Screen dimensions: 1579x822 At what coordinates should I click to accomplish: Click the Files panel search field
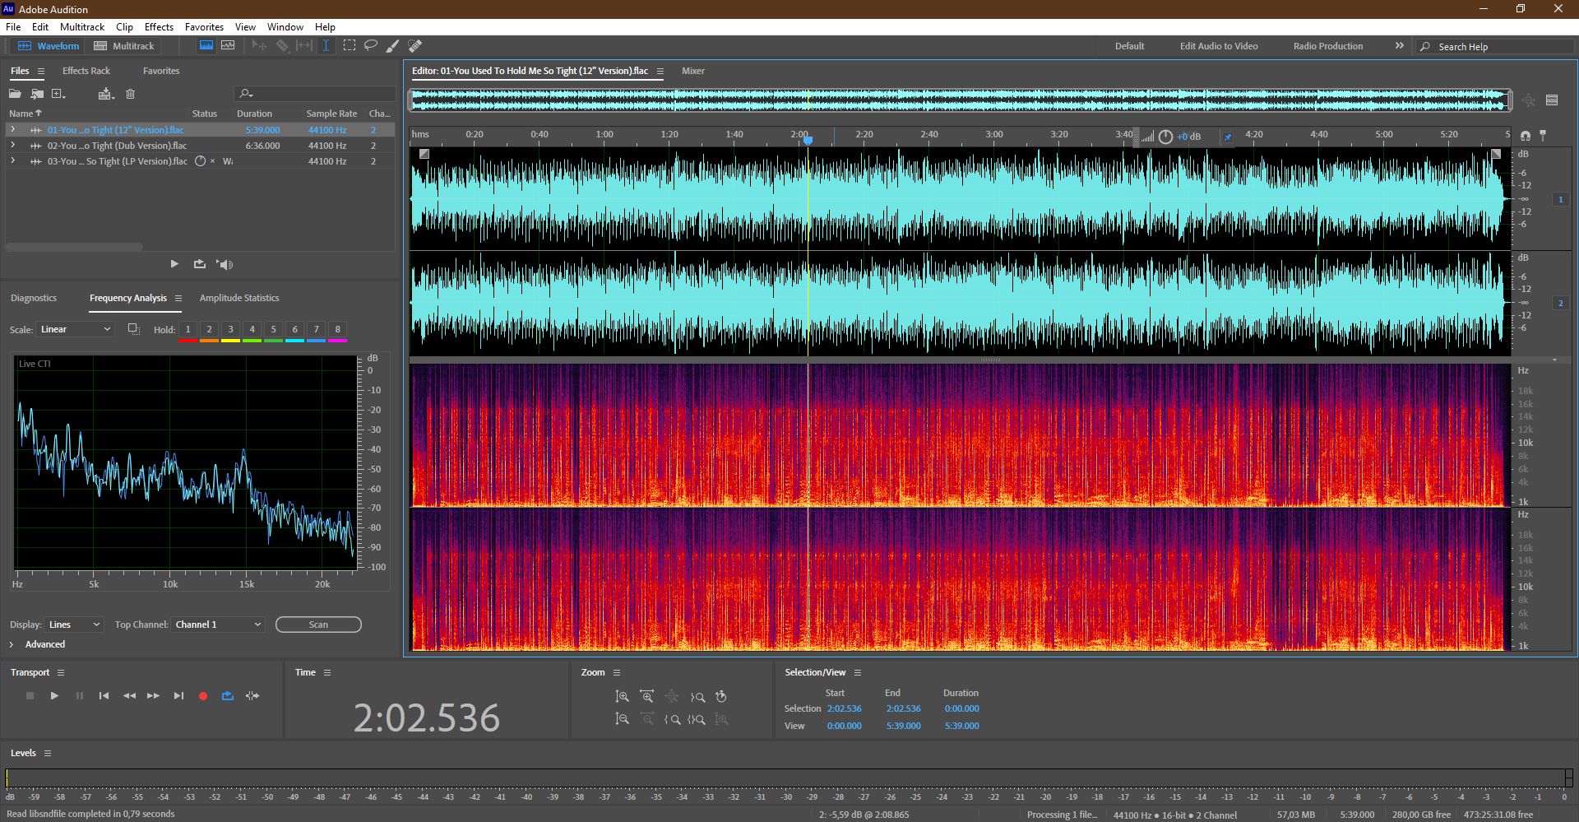coord(315,94)
